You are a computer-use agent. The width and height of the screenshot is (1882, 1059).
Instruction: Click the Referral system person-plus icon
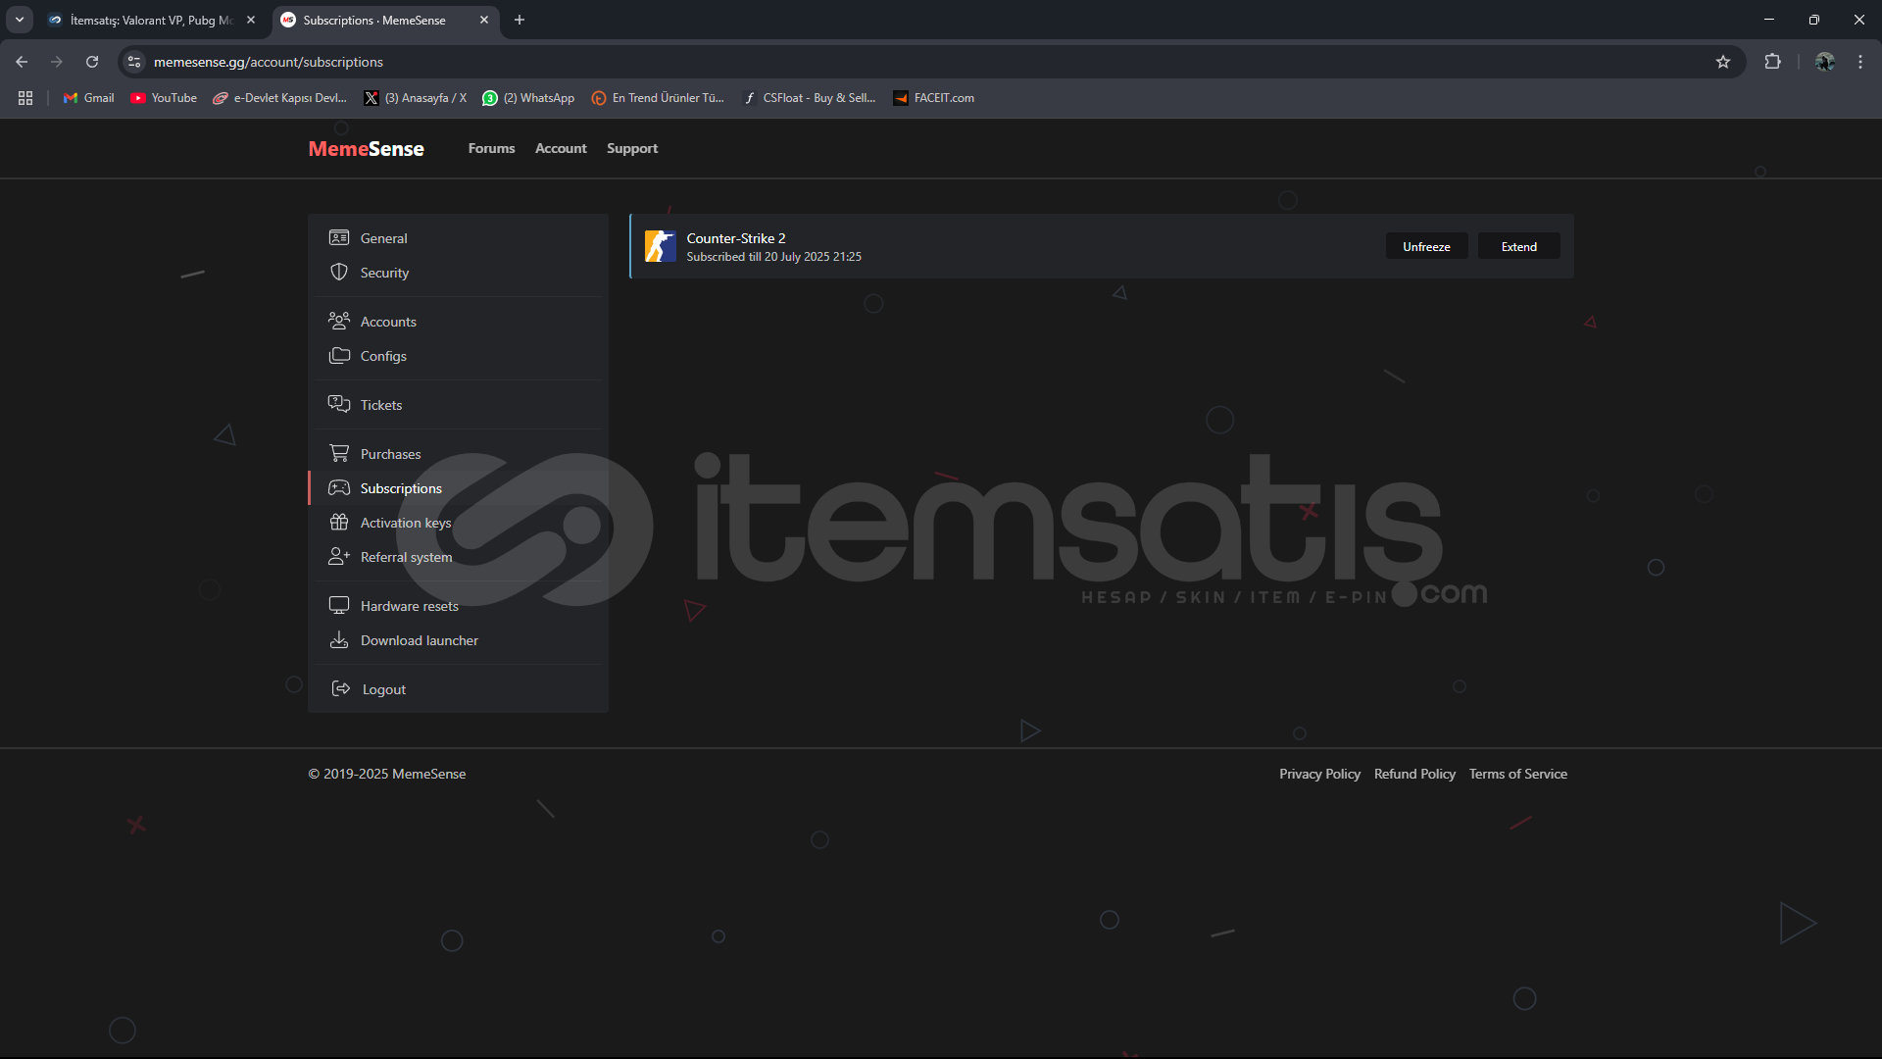[x=339, y=556]
